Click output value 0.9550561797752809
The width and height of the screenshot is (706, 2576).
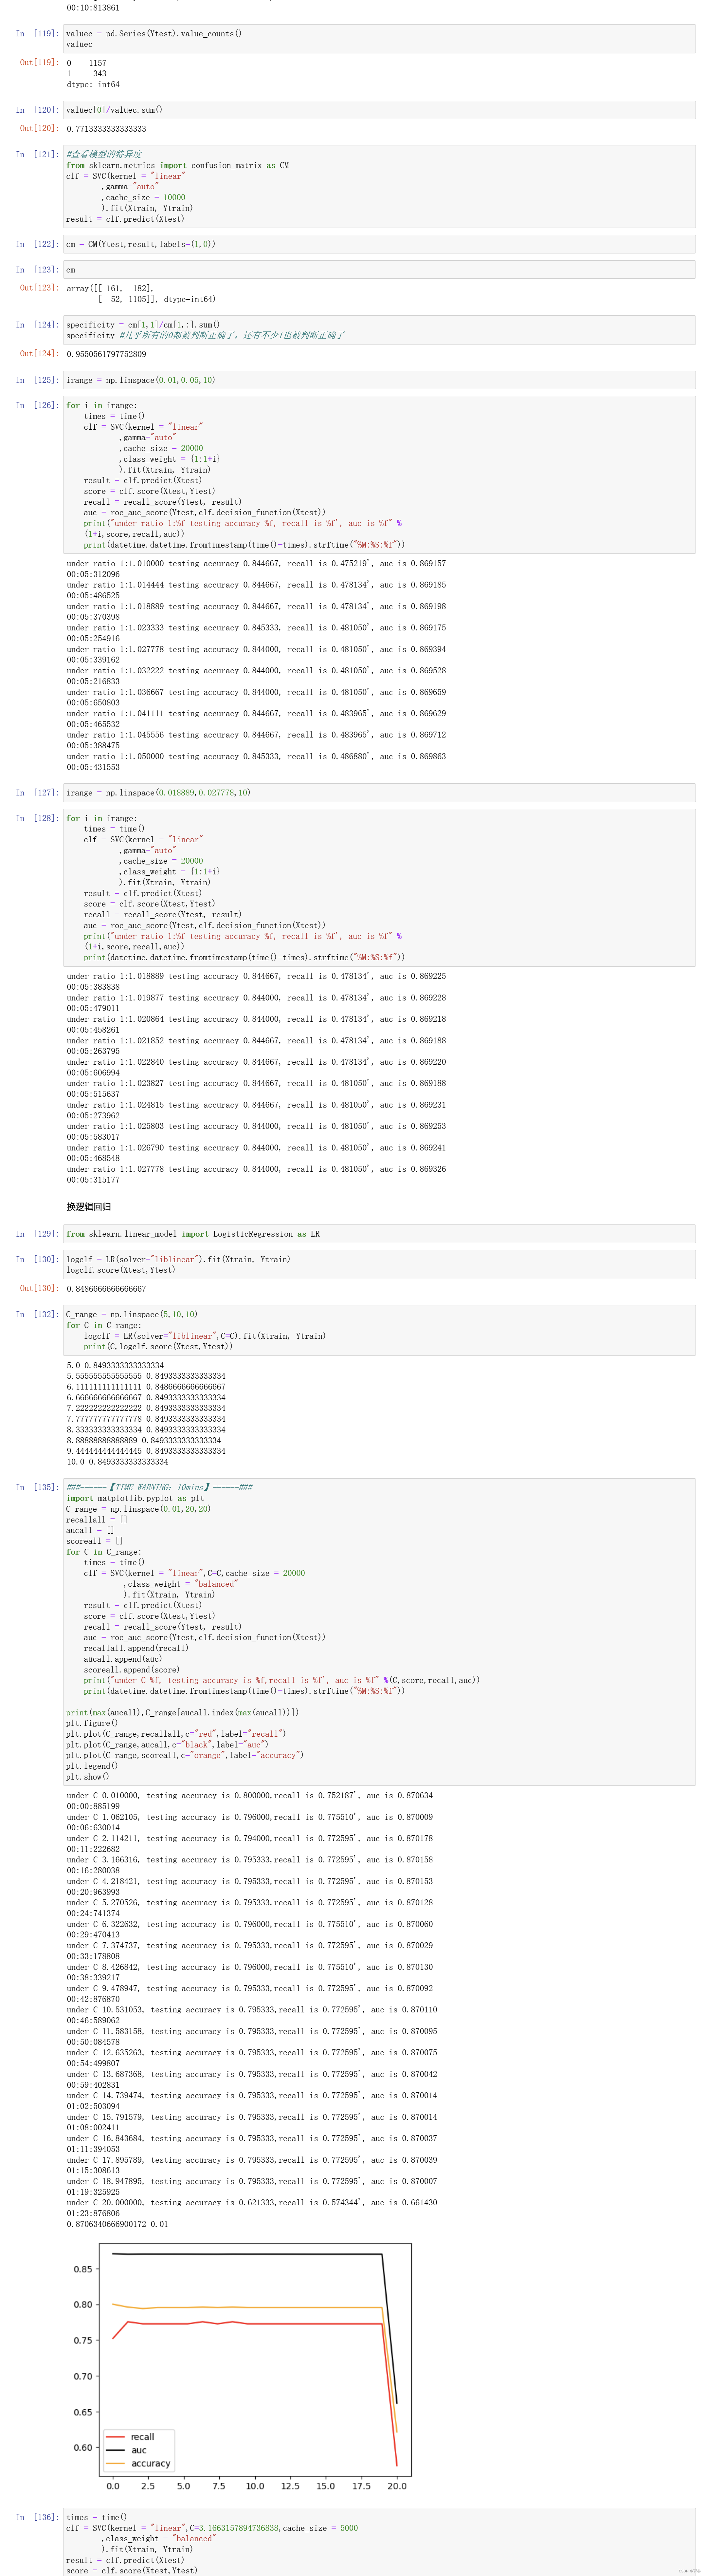106,354
